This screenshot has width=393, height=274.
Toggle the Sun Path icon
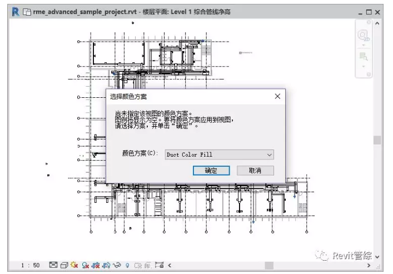click(x=74, y=265)
